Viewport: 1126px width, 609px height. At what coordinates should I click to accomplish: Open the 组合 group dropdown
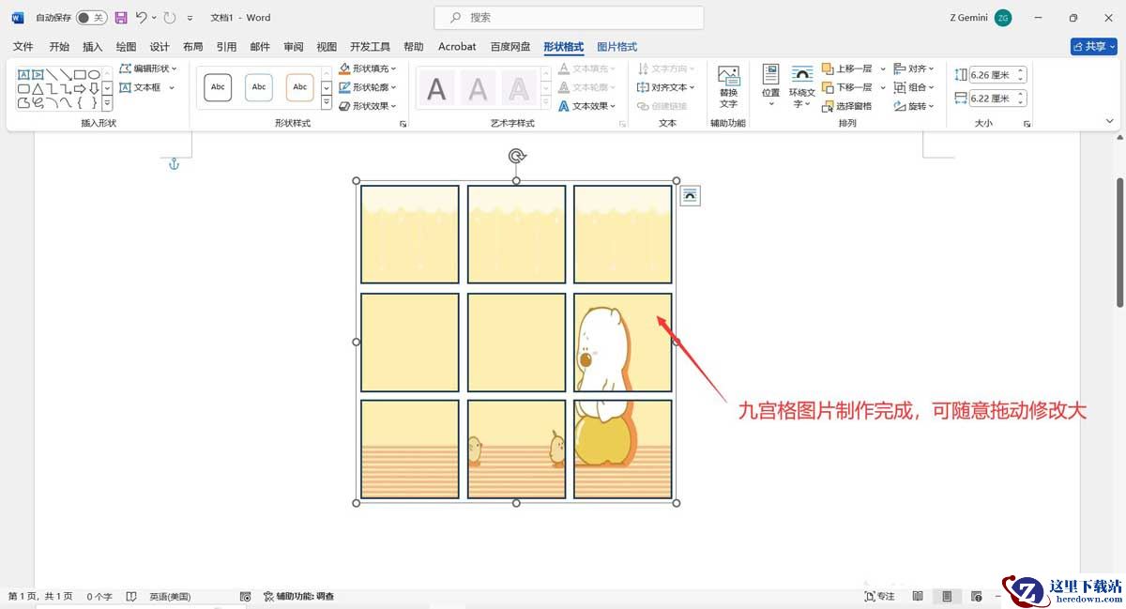914,87
